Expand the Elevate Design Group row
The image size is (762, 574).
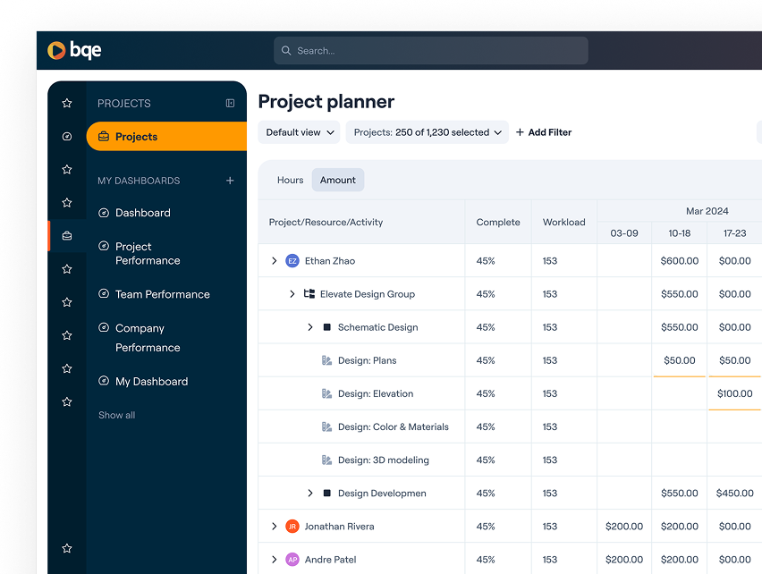click(x=292, y=294)
